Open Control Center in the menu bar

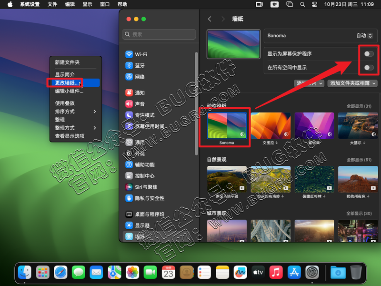pos(314,4)
